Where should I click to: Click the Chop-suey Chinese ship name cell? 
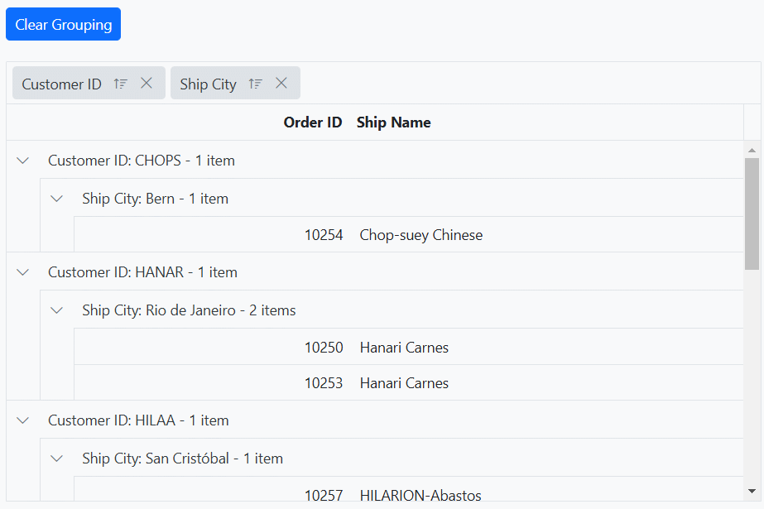pos(421,235)
